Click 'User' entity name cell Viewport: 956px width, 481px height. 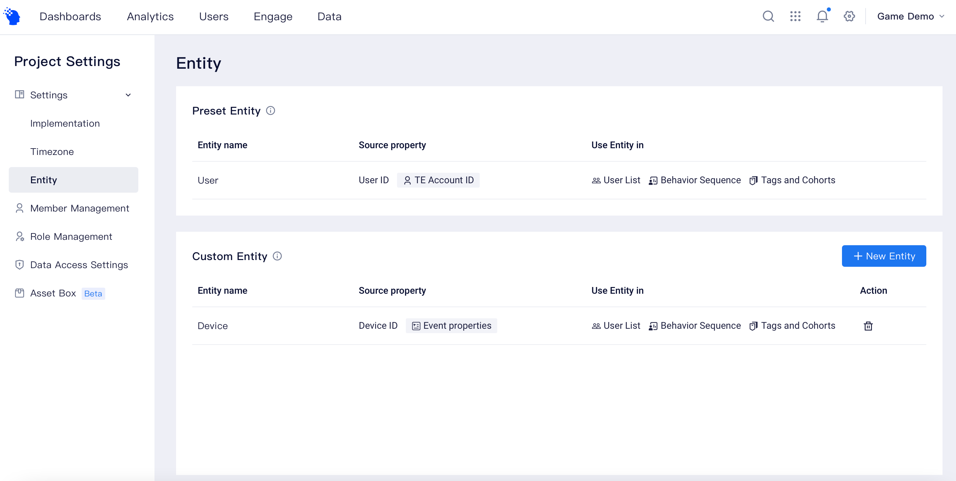click(x=208, y=181)
